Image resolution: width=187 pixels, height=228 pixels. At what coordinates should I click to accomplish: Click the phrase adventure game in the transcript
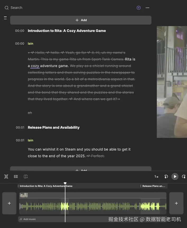tap(54, 66)
